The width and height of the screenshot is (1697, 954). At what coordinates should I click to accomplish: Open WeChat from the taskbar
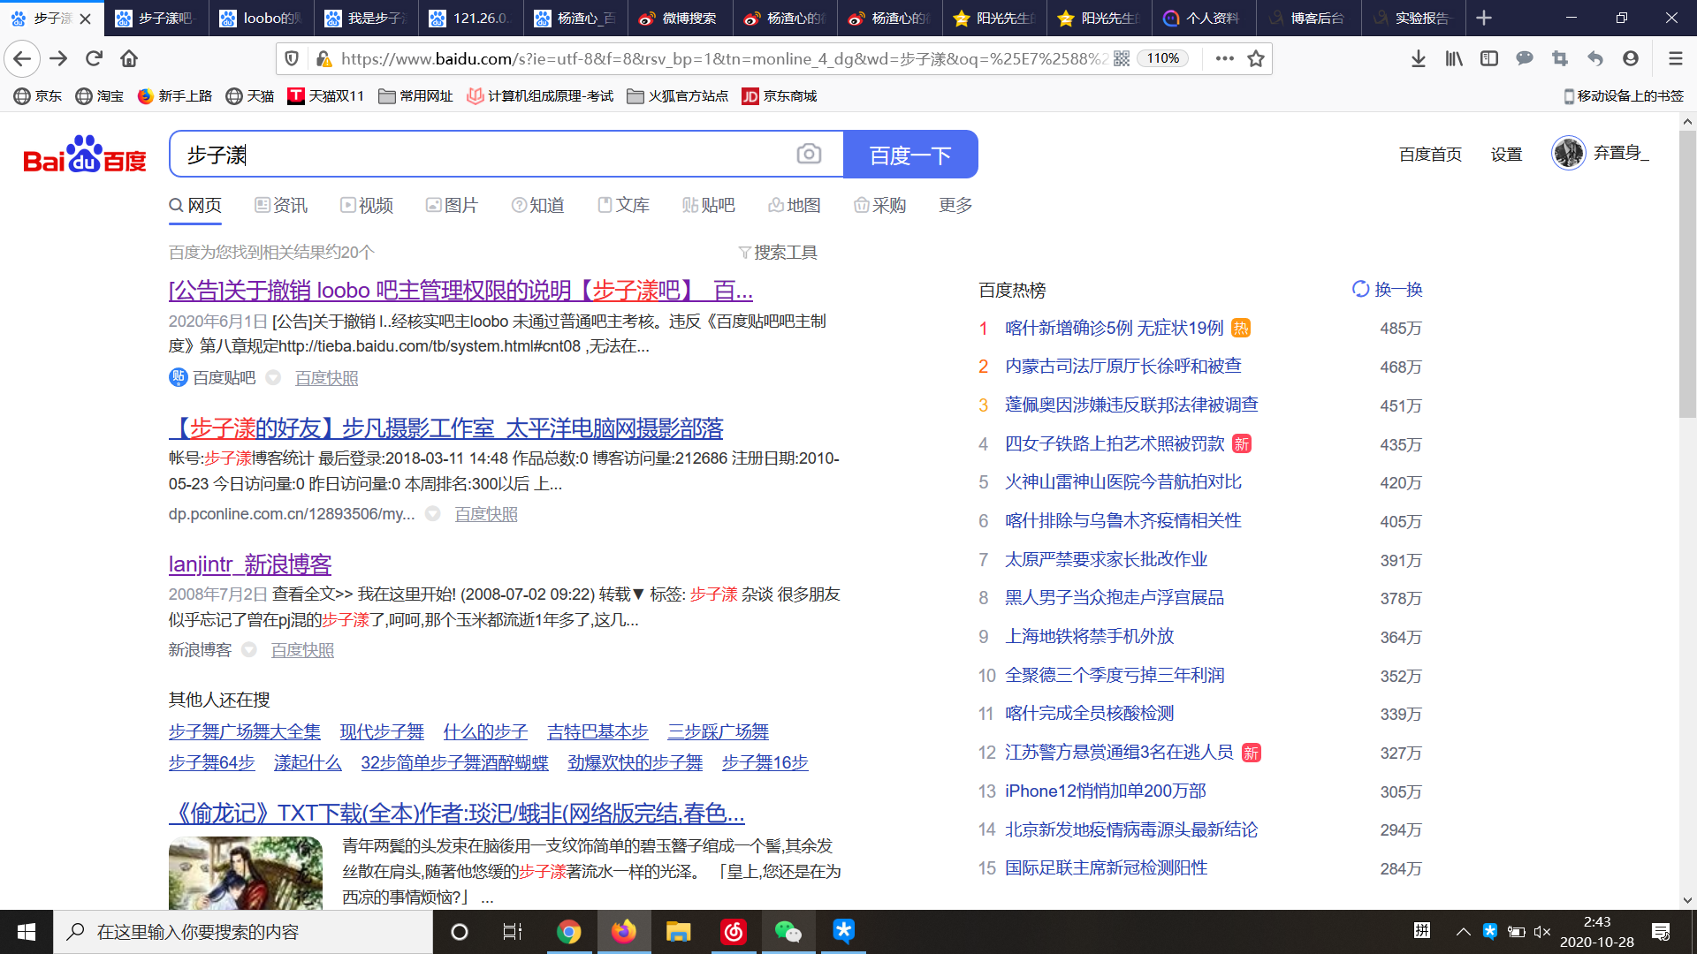point(787,932)
